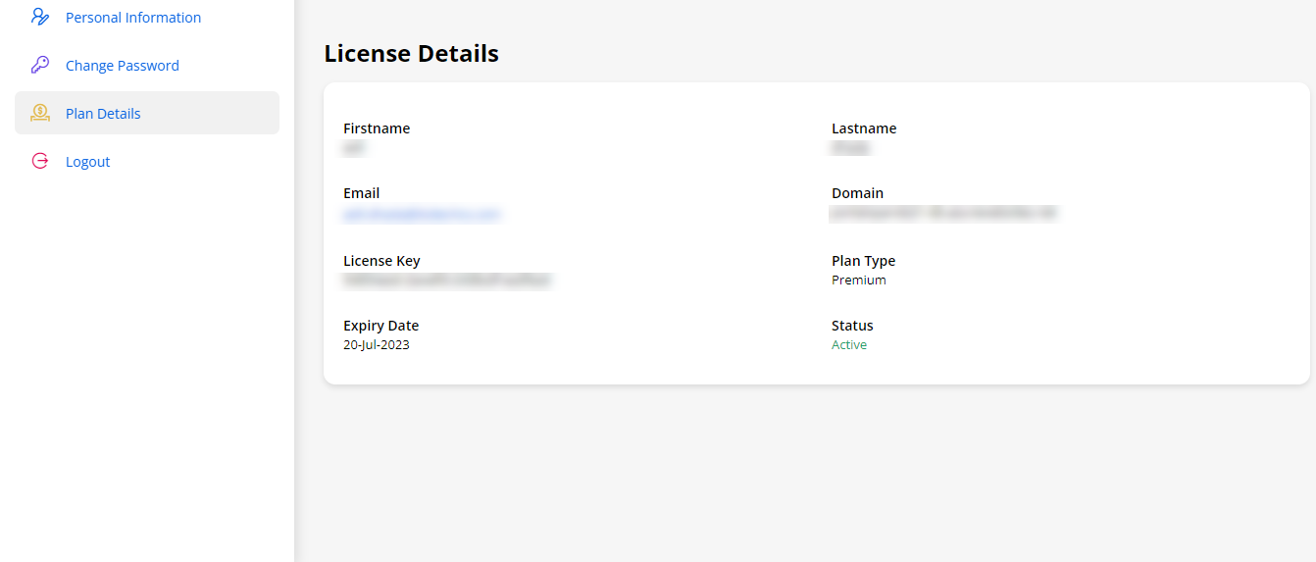Screen dimensions: 1316x562
Task: Click the blurred license key value
Action: tap(447, 281)
